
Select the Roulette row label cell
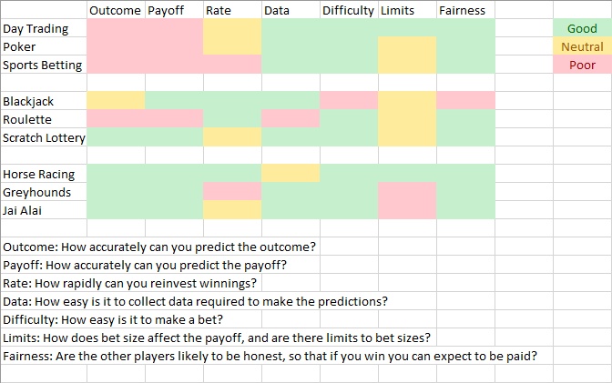[44, 119]
